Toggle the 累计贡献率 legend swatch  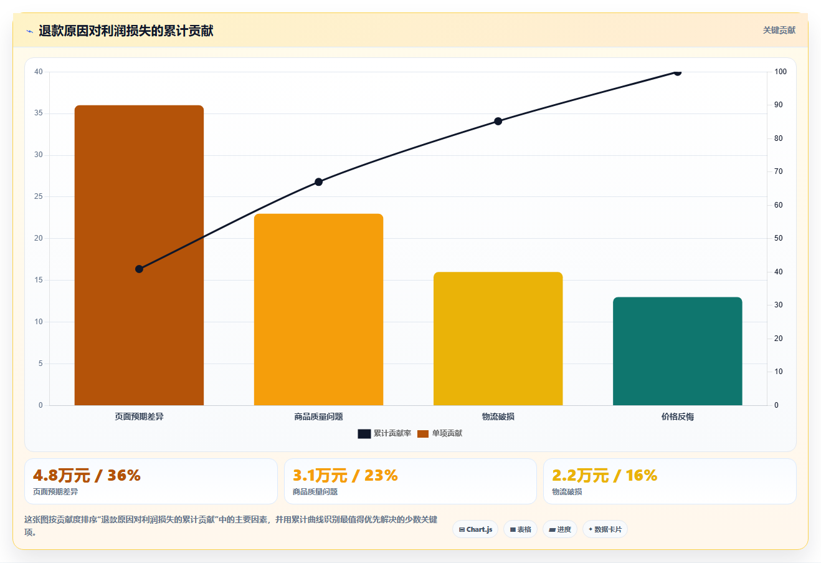pyautogui.click(x=364, y=433)
